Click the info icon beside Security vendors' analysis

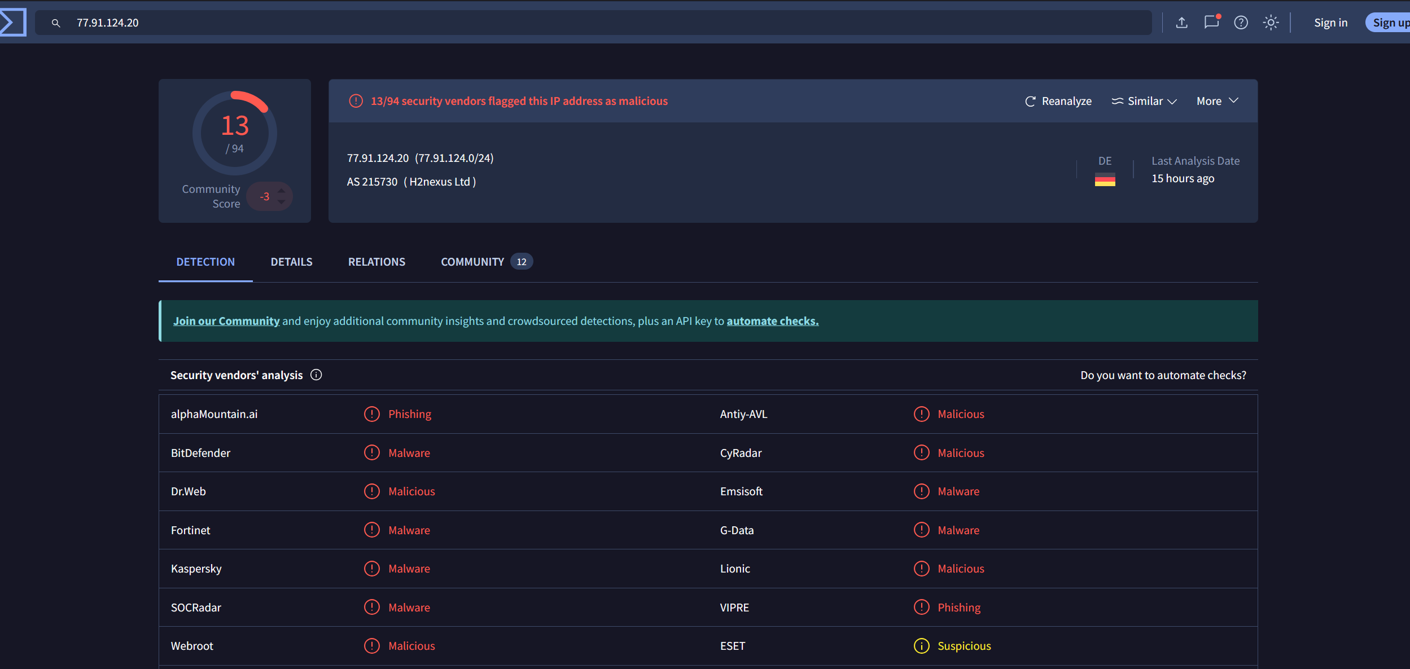(316, 375)
